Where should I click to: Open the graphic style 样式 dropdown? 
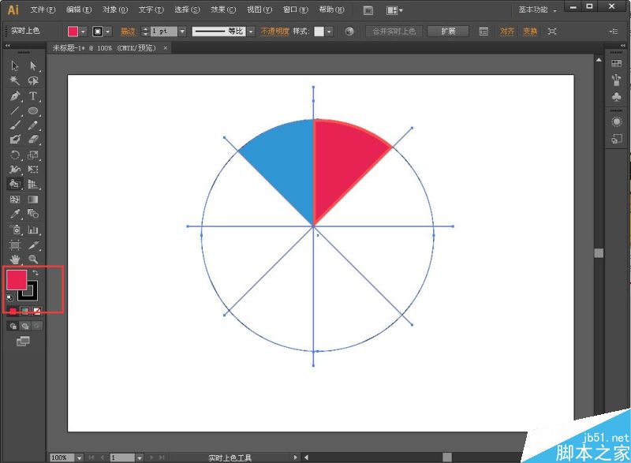pos(329,32)
